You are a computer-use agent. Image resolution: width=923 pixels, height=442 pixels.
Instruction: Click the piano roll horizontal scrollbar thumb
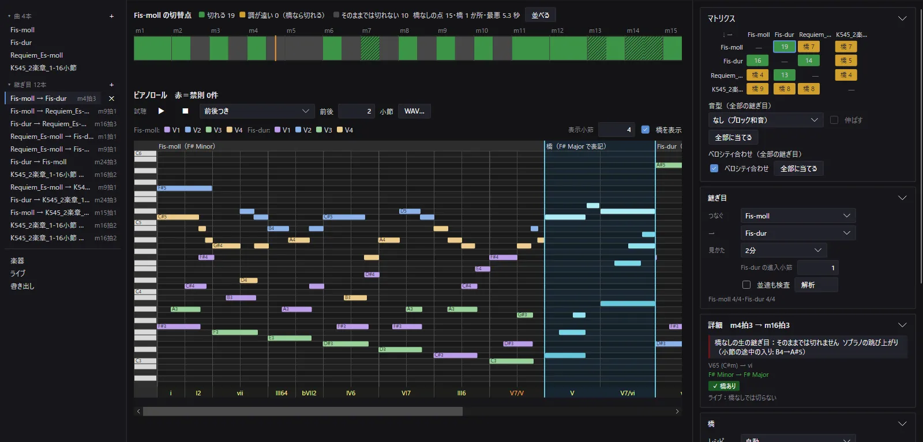pos(303,411)
